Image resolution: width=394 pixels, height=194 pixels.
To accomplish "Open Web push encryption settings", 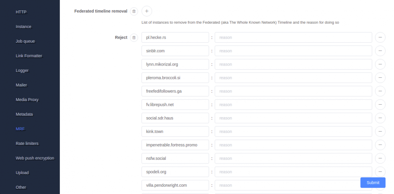I will (x=35, y=158).
